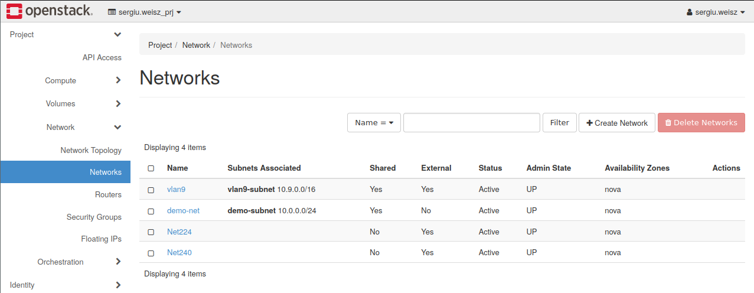
Task: Open the vlan9 network link
Action: (176, 189)
